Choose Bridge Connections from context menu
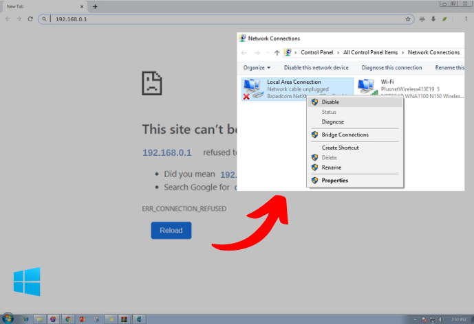This screenshot has height=324, width=474. (355, 135)
